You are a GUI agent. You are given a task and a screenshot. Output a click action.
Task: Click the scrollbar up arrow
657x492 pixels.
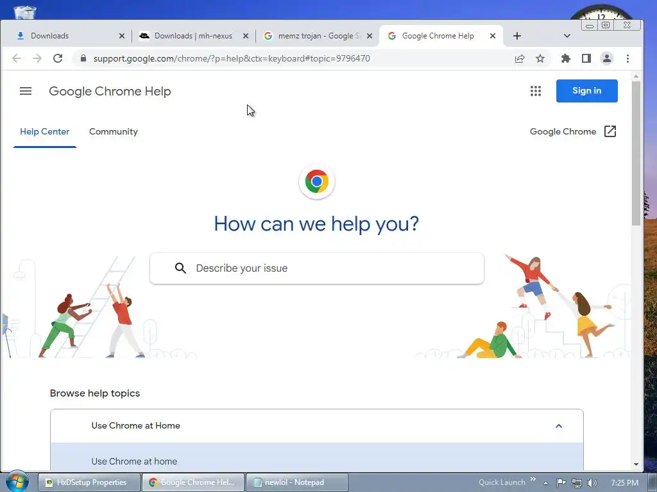(636, 76)
